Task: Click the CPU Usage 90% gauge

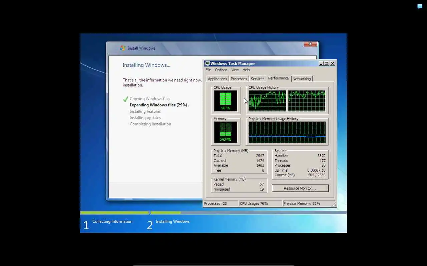Action: tap(226, 101)
